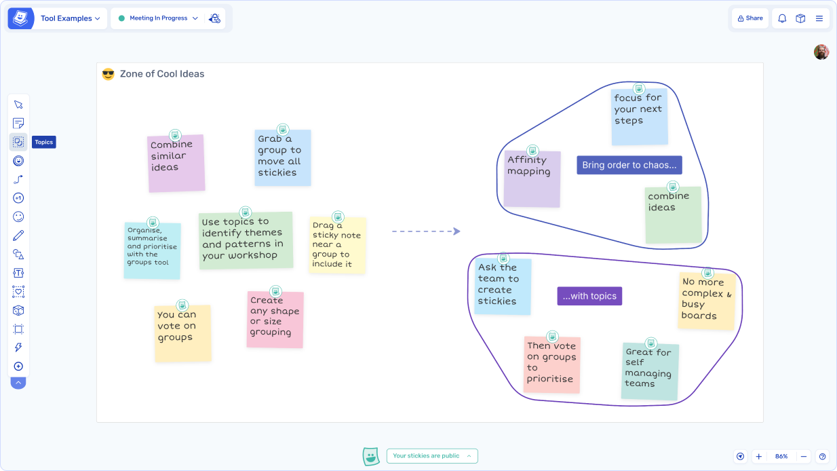Viewport: 837px width, 471px height.
Task: Zoom in with the plus button
Action: 759,457
